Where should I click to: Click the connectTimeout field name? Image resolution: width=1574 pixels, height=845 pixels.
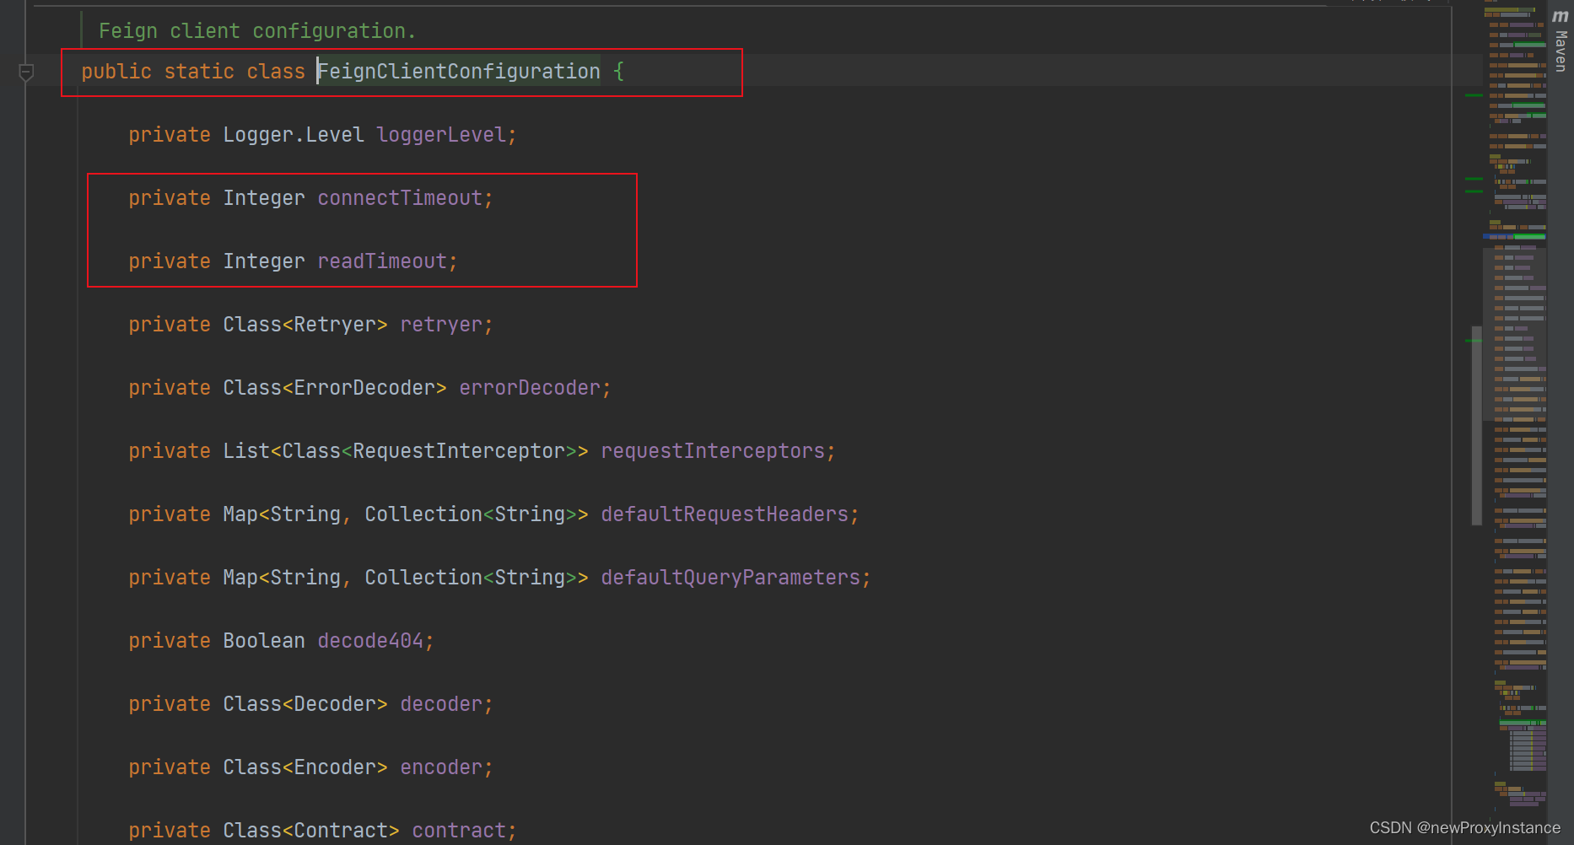(x=400, y=198)
